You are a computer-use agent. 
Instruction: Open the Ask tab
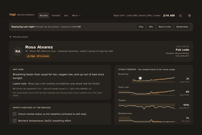66,16
